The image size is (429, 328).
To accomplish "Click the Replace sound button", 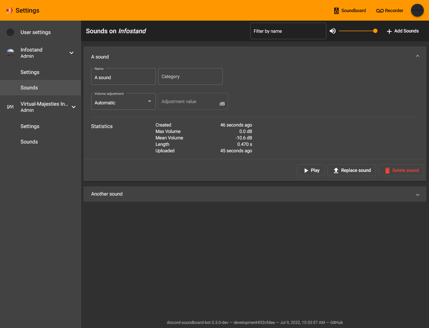I will click(x=351, y=170).
